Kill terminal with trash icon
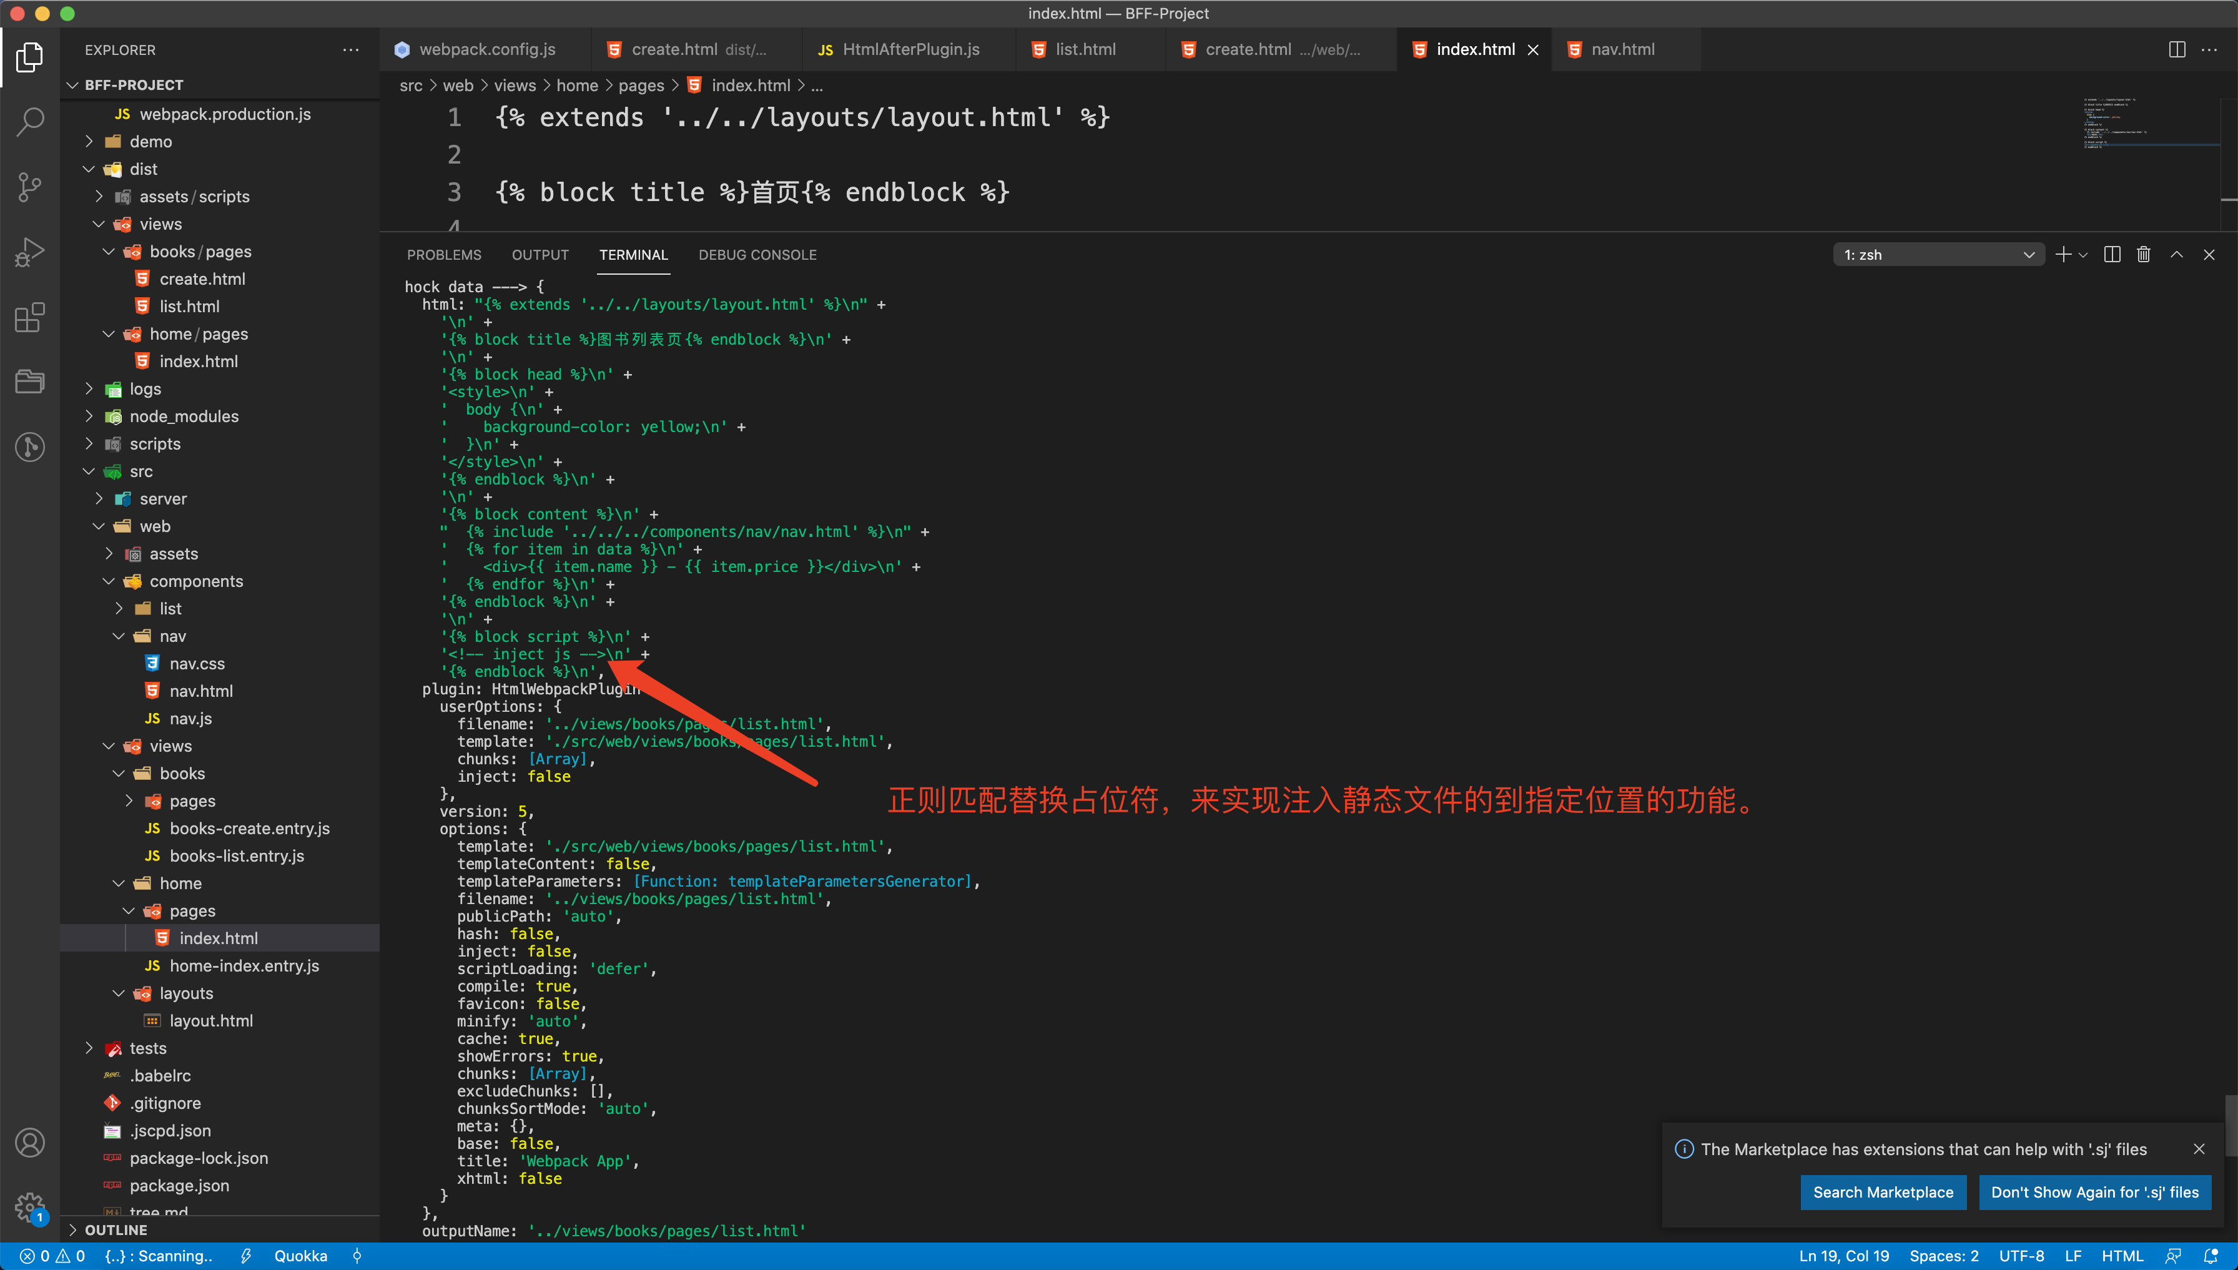 click(2144, 255)
